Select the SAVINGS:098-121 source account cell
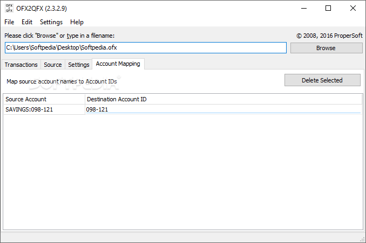 (x=44, y=109)
